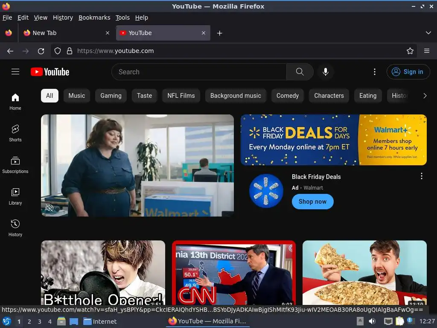Click the search magnifier button
The width and height of the screenshot is (437, 328).
(300, 72)
